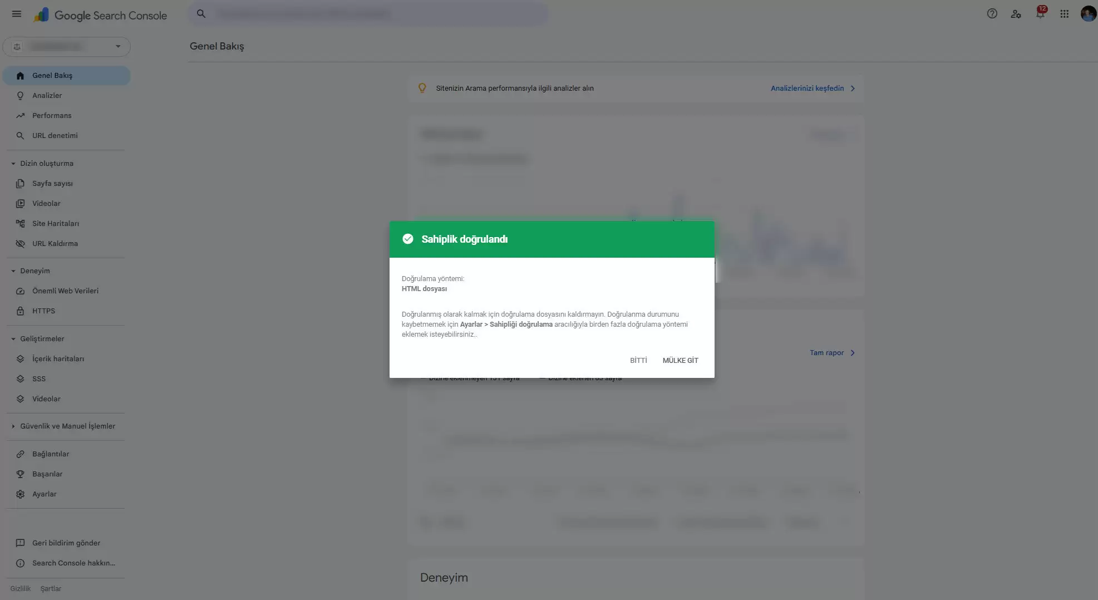
Task: Click the Geri bildirim gönder feedback icon
Action: (x=20, y=543)
